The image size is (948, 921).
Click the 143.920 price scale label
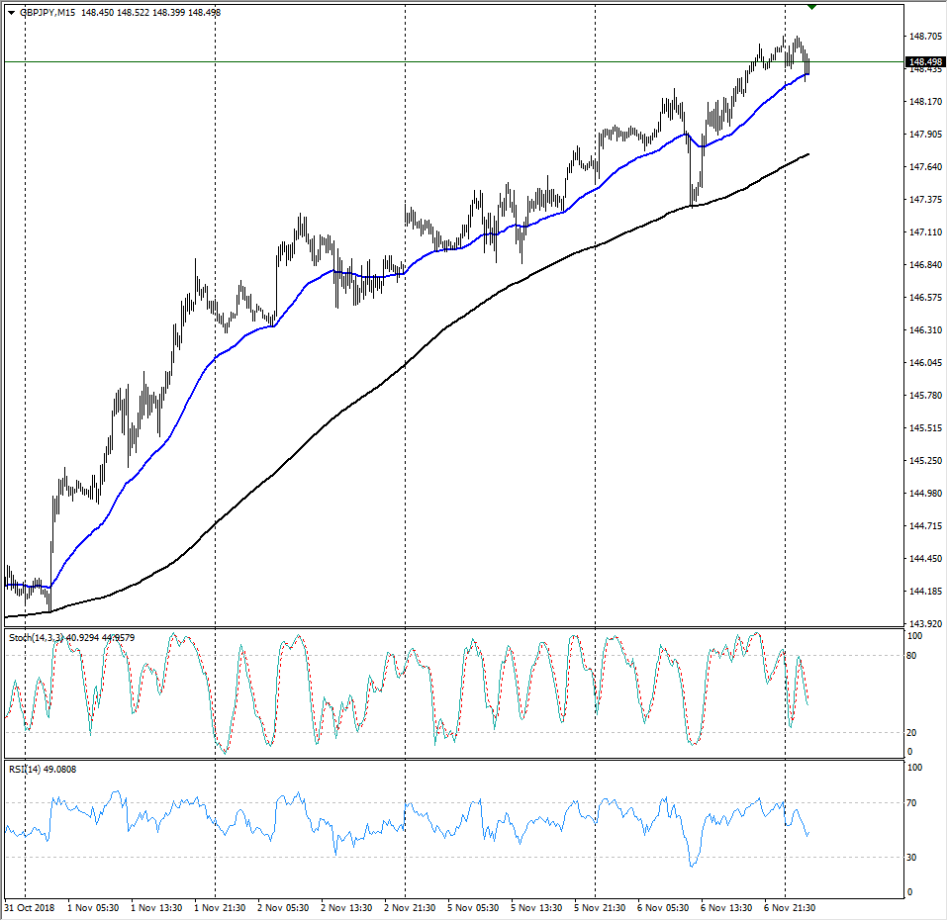(x=924, y=624)
